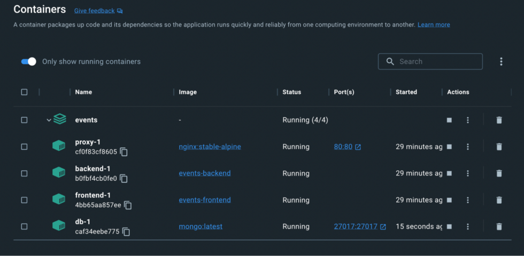
Task: Open the table options kebab menu
Action: [x=501, y=61]
